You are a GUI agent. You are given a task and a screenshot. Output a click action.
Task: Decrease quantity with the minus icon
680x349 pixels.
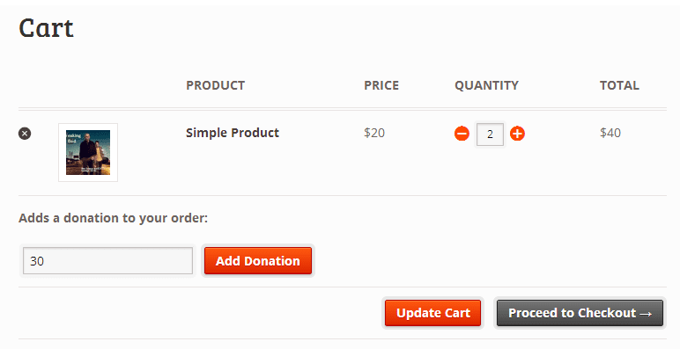click(462, 134)
